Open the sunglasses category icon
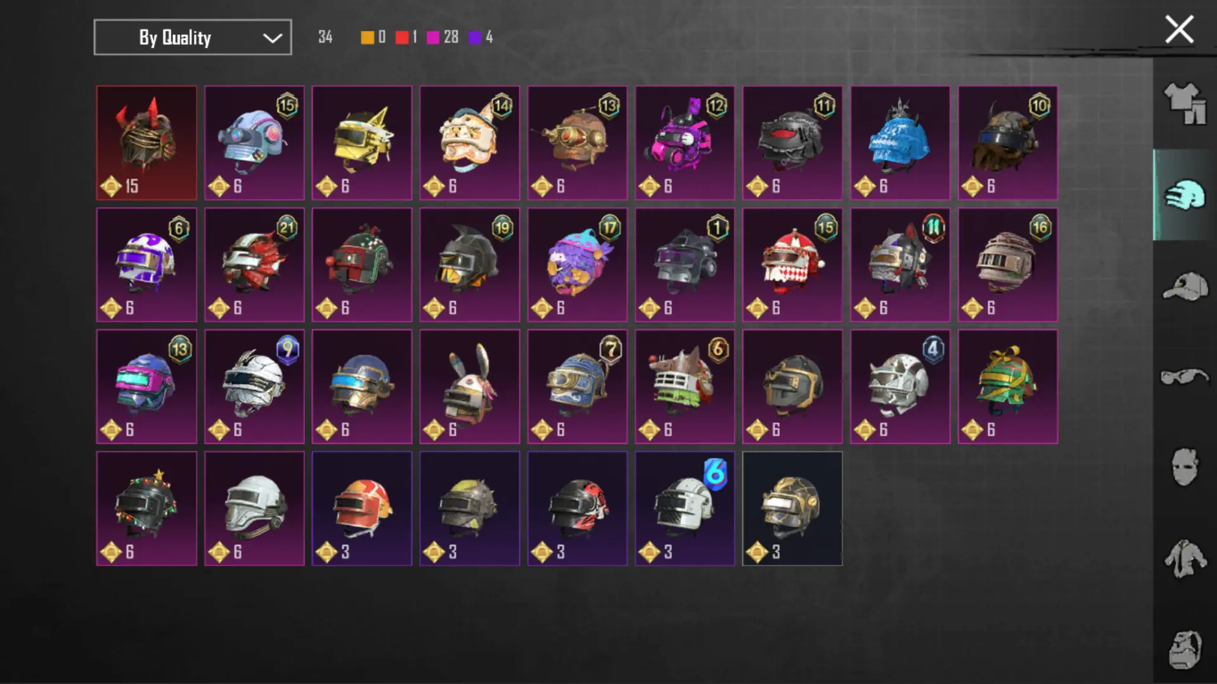1217x684 pixels. pos(1184,377)
